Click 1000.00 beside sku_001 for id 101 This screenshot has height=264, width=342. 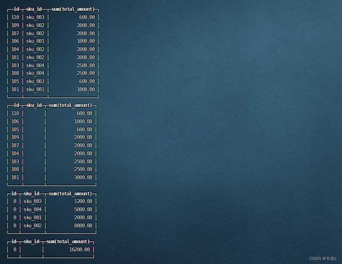pyautogui.click(x=86, y=89)
